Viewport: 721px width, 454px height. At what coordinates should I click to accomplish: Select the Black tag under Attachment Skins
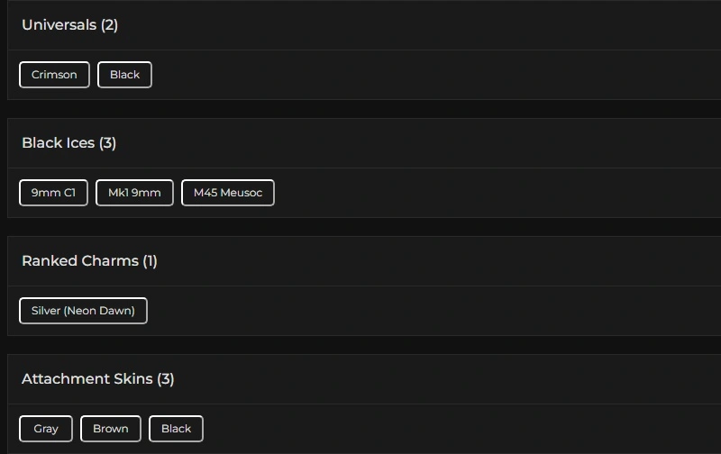tap(176, 429)
